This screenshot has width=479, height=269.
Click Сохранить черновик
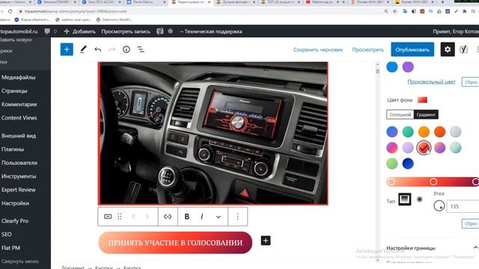[x=318, y=49]
